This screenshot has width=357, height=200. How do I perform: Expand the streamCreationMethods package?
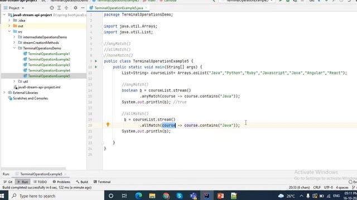point(15,43)
